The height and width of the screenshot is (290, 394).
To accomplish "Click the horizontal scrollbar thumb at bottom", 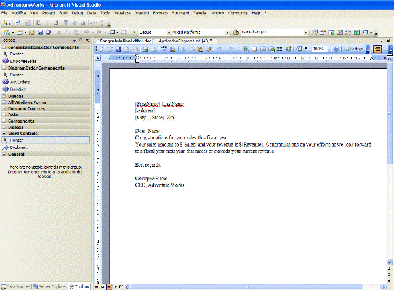I will (x=246, y=287).
